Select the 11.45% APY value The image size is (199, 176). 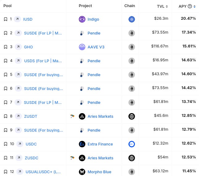[x=189, y=171]
